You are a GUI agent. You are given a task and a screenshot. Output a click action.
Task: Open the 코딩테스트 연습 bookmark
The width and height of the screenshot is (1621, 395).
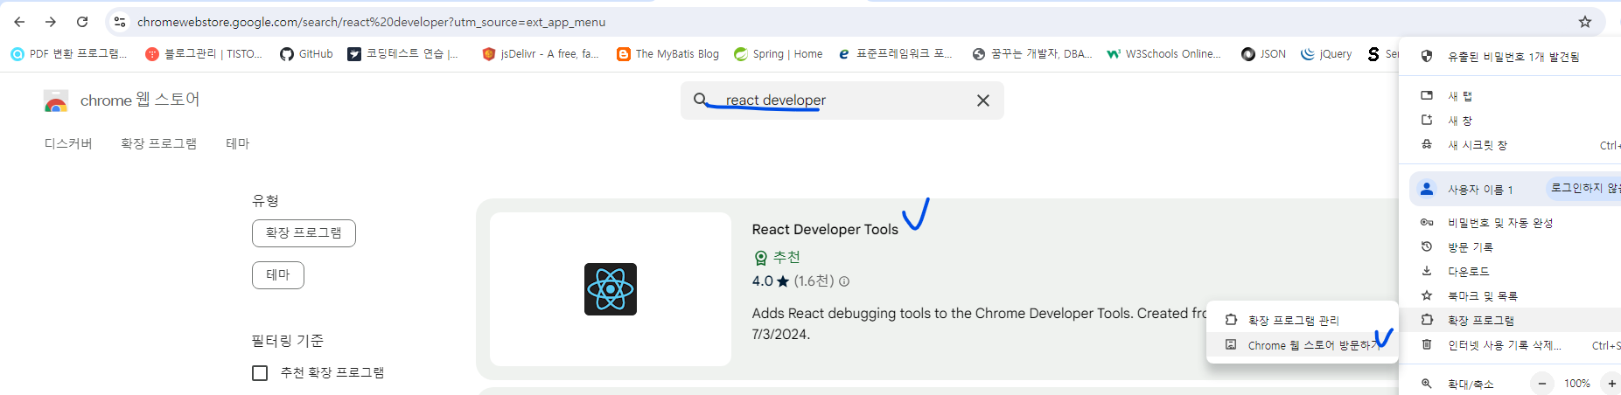(403, 54)
